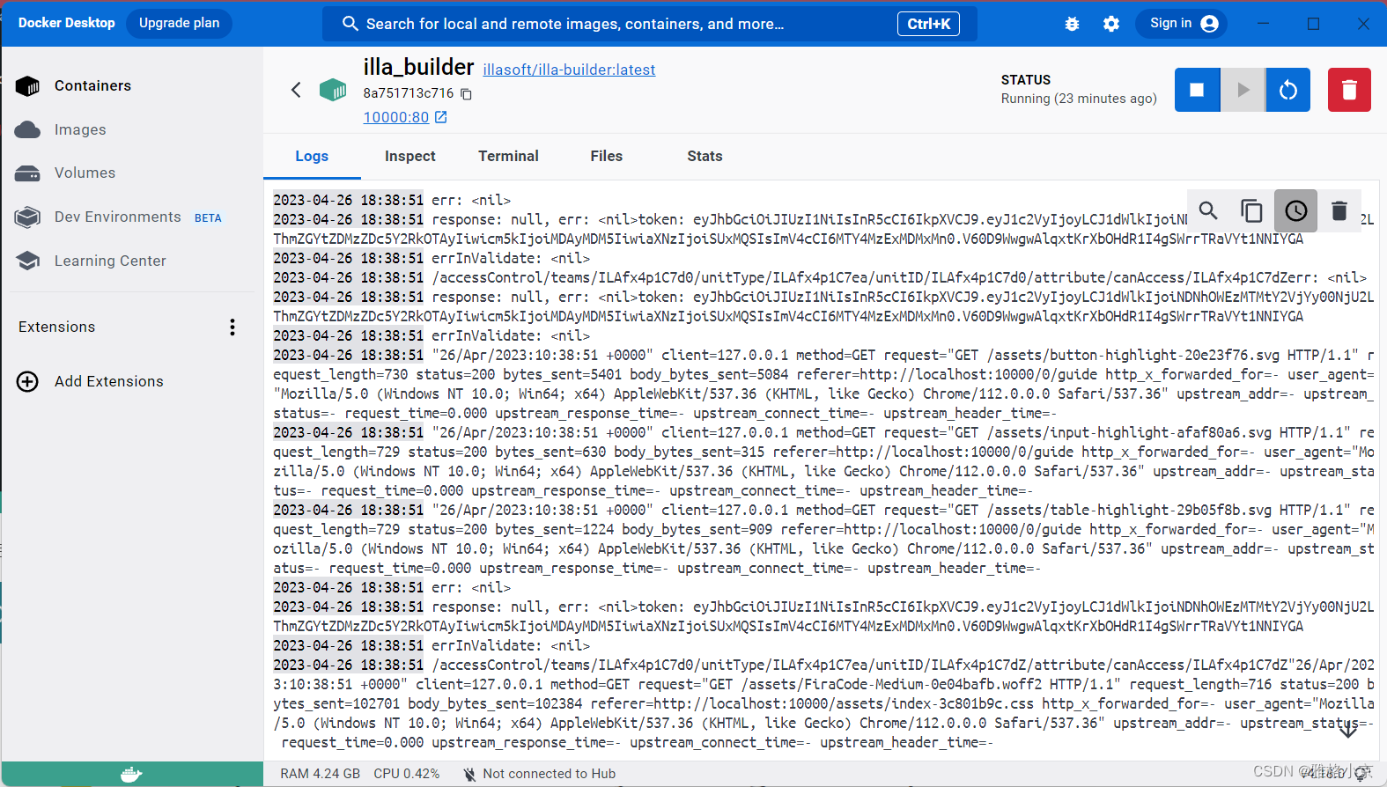
Task: Click the RAM 4.24 GB indicator
Action: (321, 774)
